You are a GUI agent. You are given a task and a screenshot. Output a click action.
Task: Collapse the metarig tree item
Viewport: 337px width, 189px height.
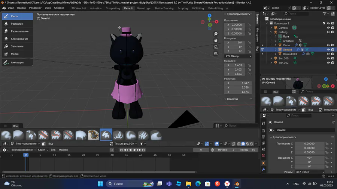271,32
